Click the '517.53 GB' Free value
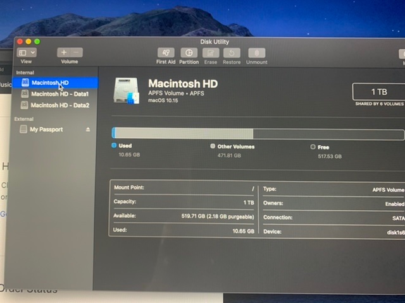This screenshot has width=405, height=303. [330, 157]
